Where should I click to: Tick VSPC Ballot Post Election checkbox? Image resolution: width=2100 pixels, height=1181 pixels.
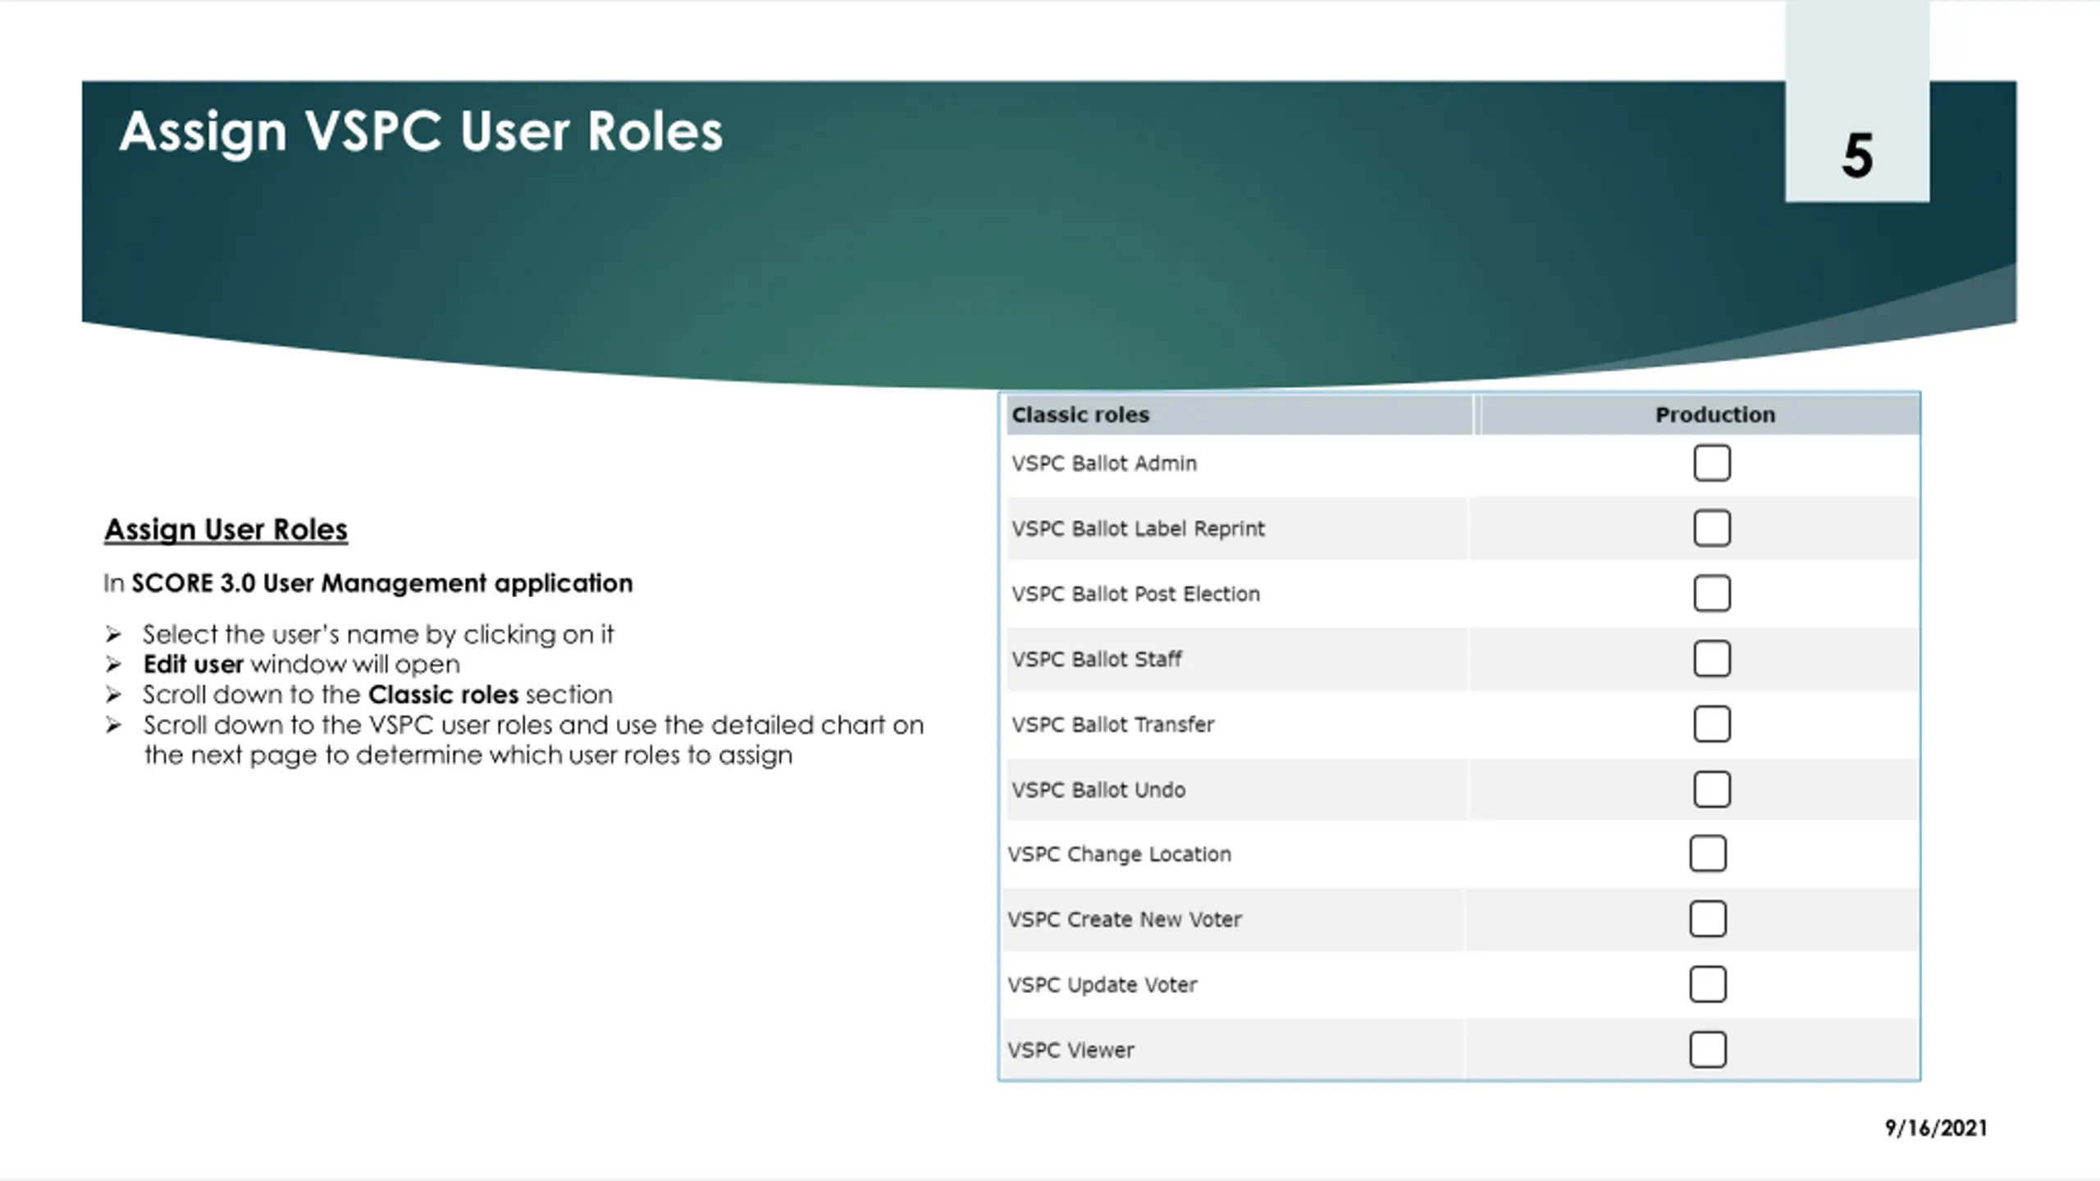(1711, 594)
